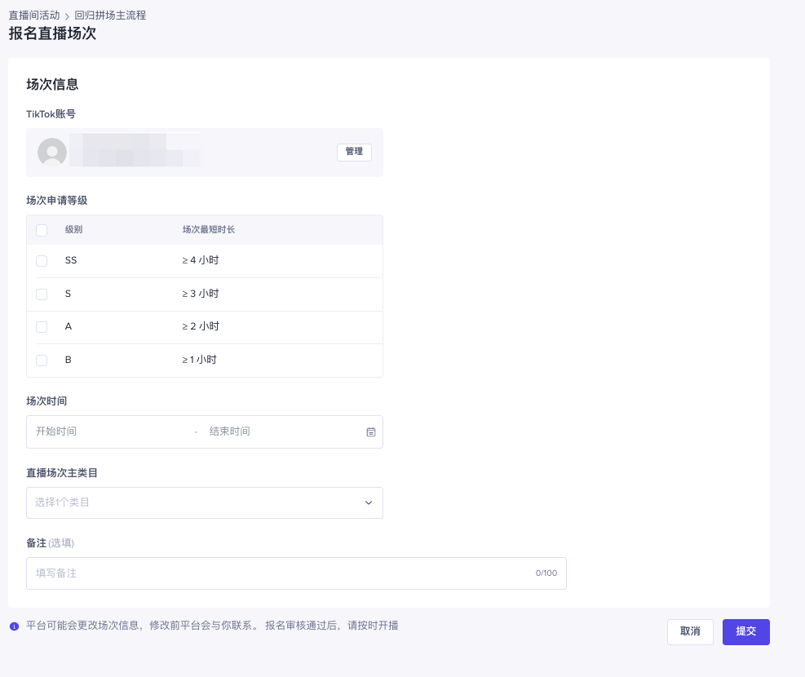Click the calendar icon in 场次时间 field

click(x=370, y=431)
